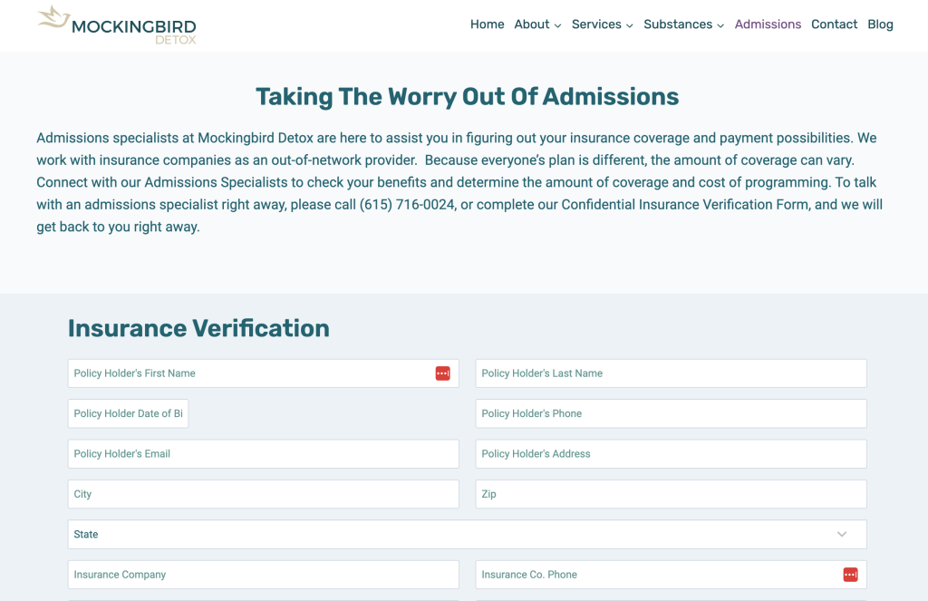Image resolution: width=928 pixels, height=601 pixels.
Task: Click into the Policy Holder's Email field
Action: click(x=263, y=454)
